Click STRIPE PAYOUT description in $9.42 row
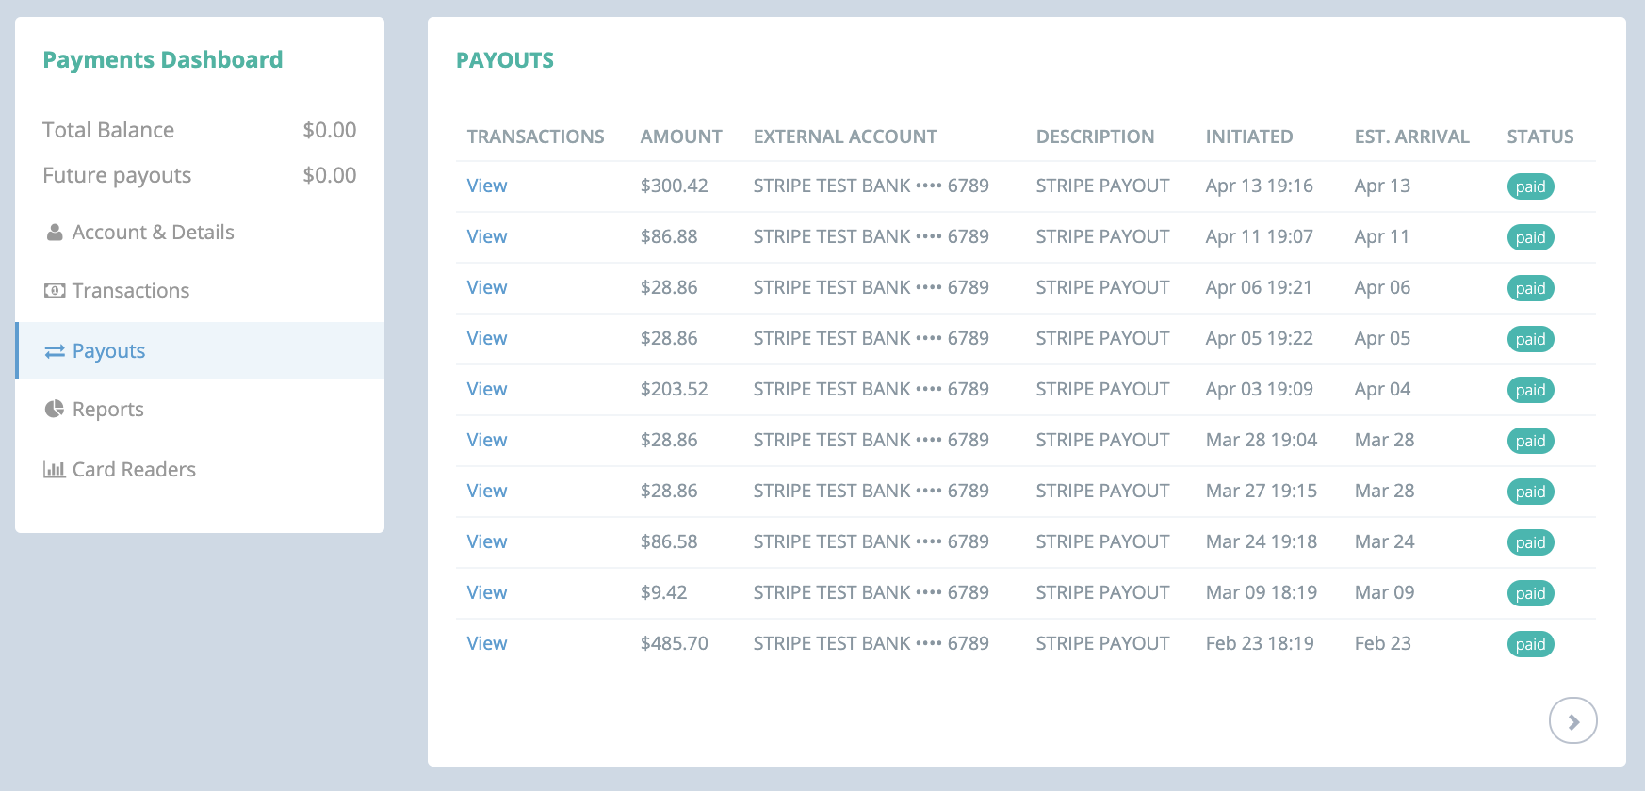 click(1103, 592)
